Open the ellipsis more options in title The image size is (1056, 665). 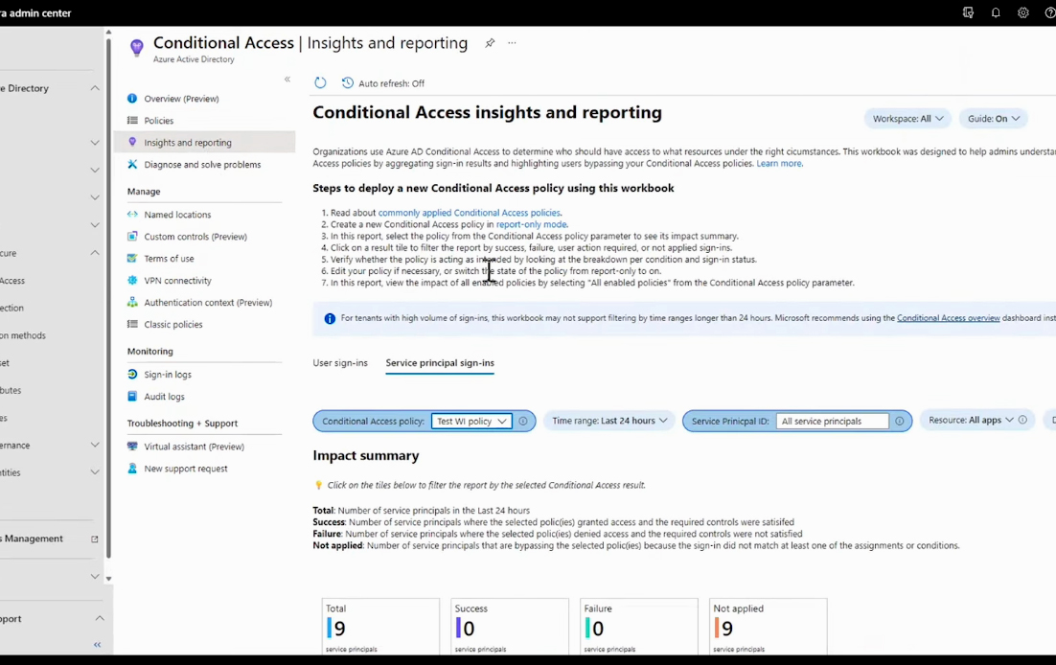point(512,43)
